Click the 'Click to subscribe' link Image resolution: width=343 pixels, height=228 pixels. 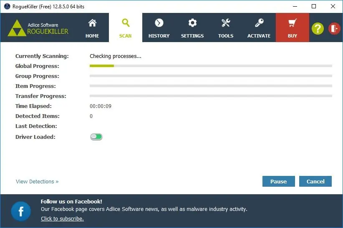click(62, 218)
